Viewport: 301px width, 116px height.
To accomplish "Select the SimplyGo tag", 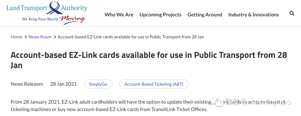I will [x=98, y=84].
